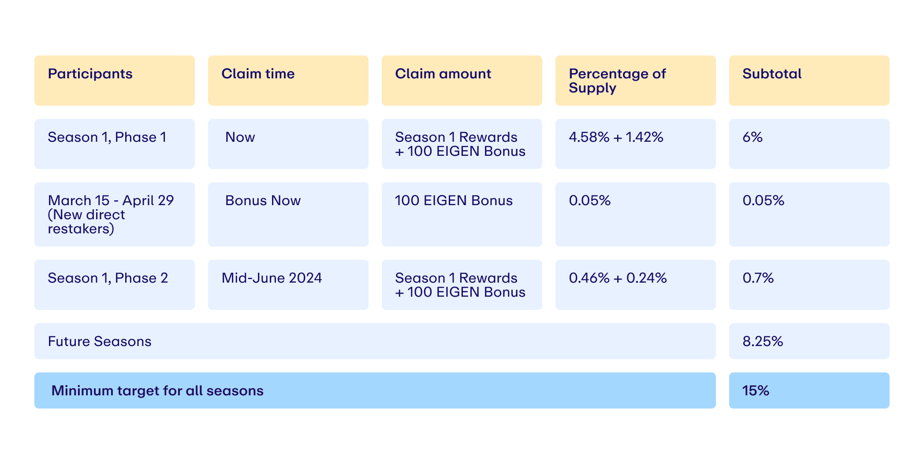This screenshot has height=464, width=924.
Task: Click the Minimum target for all seasons row
Action: [375, 390]
